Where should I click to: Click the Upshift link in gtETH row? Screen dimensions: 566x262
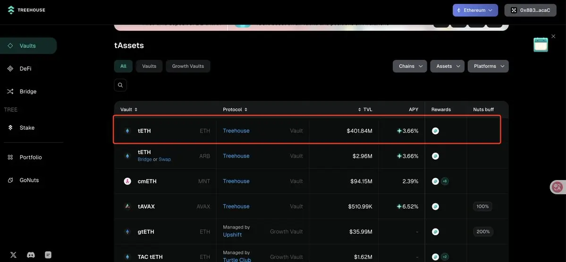click(232, 235)
